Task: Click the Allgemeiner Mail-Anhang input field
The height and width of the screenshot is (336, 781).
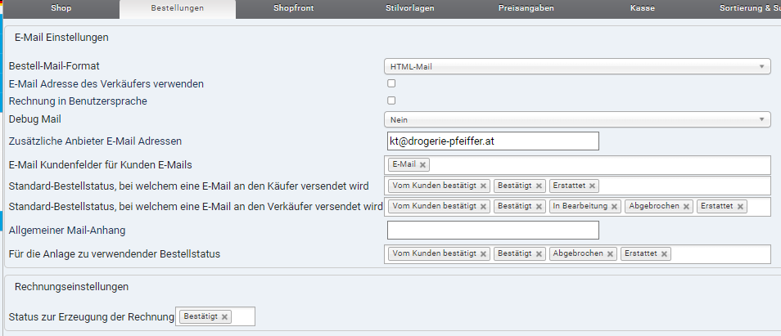Action: (493, 231)
